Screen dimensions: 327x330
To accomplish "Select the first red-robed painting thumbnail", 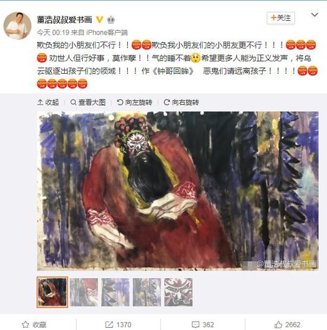I will click(52, 292).
